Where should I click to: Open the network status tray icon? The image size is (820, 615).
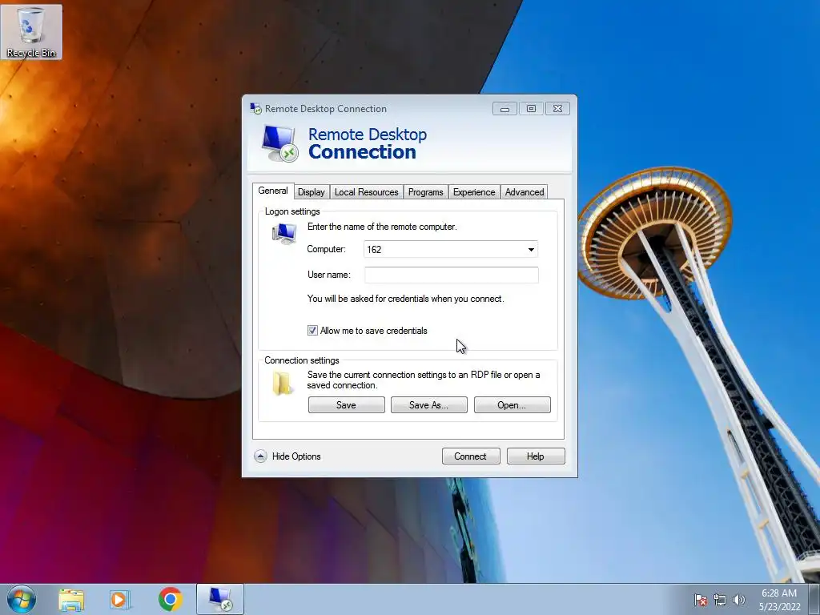click(x=720, y=600)
